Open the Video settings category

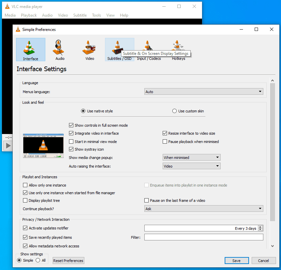point(90,50)
